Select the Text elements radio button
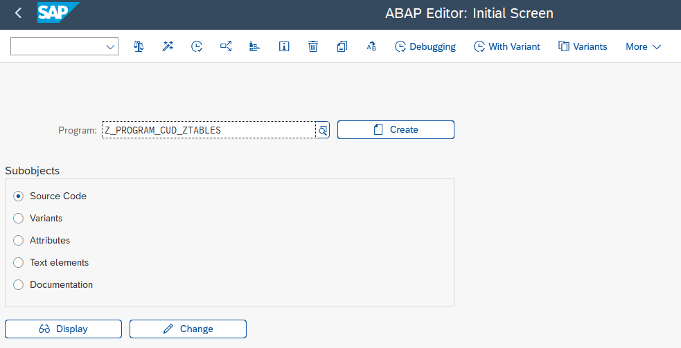The image size is (681, 348). 18,262
